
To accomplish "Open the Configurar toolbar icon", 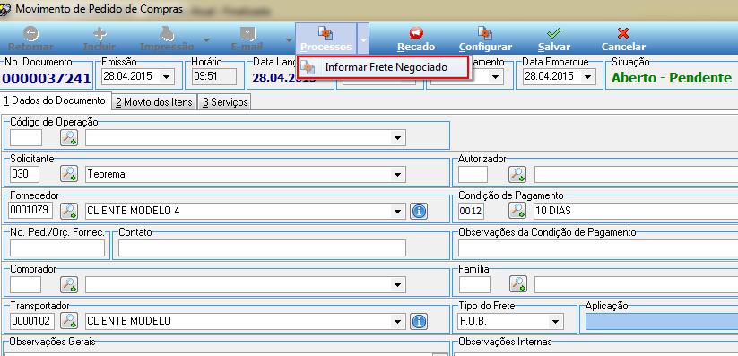I will (485, 33).
